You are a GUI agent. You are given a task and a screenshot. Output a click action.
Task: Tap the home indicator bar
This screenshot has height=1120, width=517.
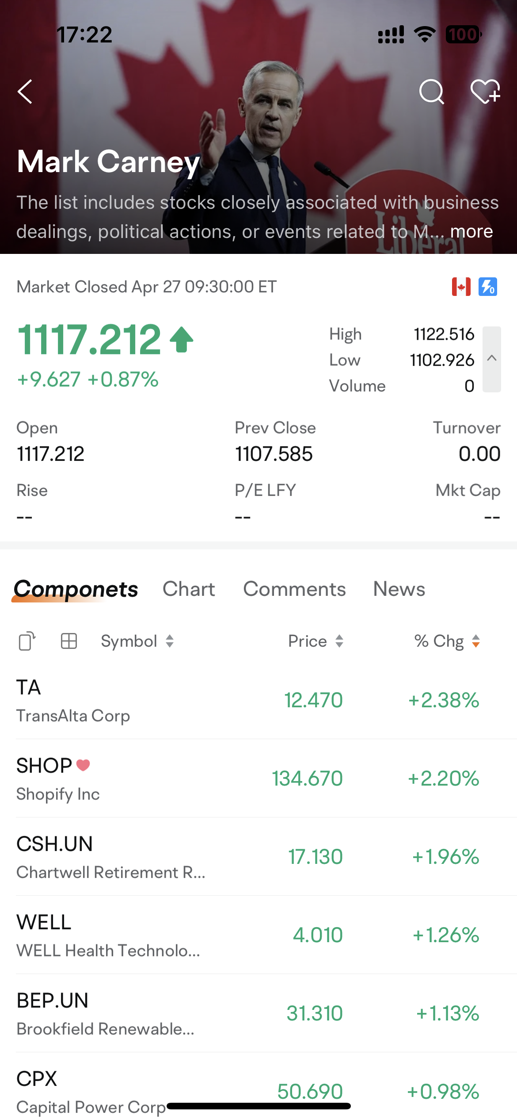tap(258, 1106)
